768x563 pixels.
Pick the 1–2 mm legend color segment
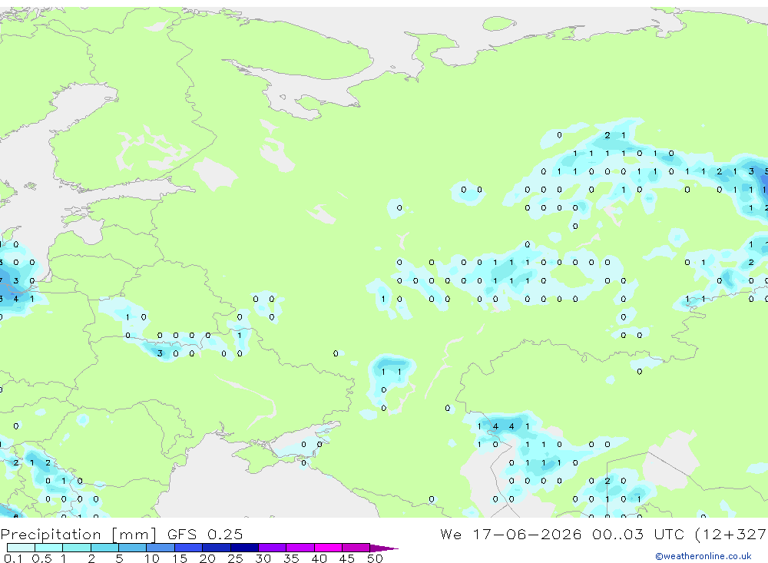[x=77, y=548]
